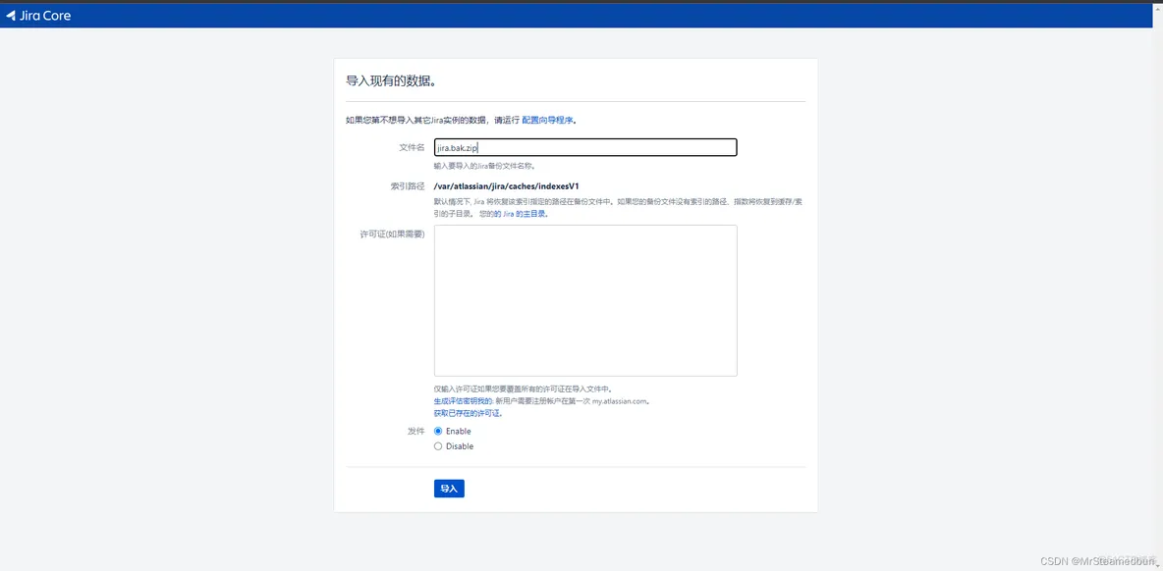The width and height of the screenshot is (1163, 571).
Task: Click the my.atlassian.com text in license help
Action: [620, 401]
